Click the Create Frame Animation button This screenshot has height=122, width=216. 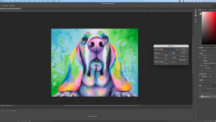coord(92,117)
